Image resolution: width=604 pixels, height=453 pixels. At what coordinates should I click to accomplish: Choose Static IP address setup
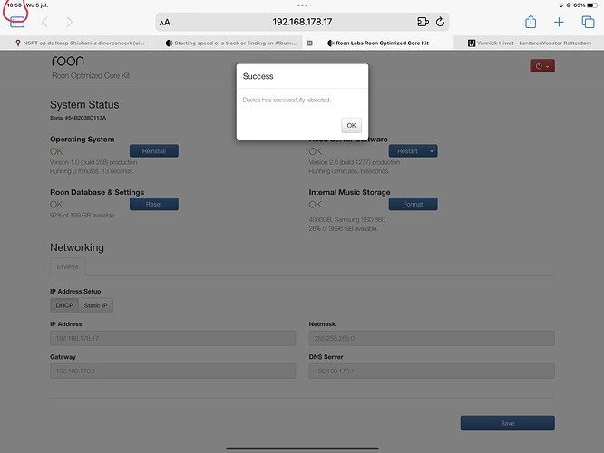95,305
